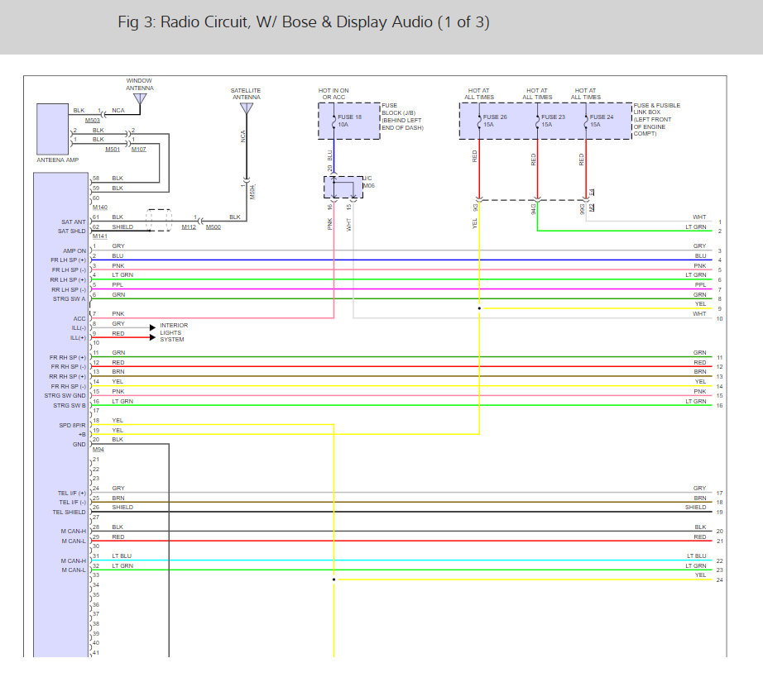
Task: Click the window antenna symbol
Action: tap(139, 99)
